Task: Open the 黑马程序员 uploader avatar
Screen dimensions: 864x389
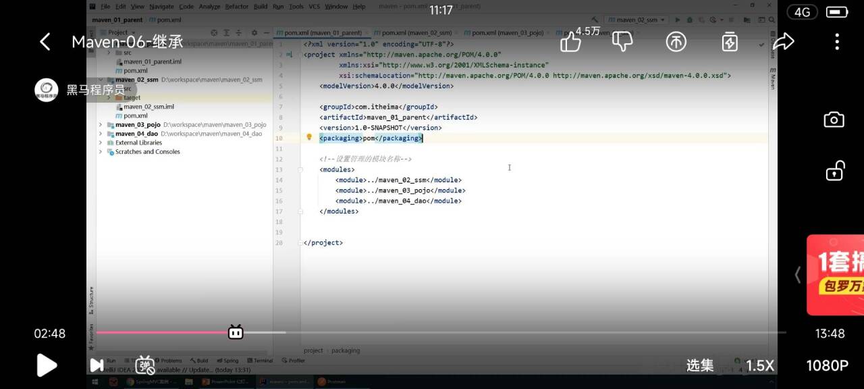Action: (47, 90)
